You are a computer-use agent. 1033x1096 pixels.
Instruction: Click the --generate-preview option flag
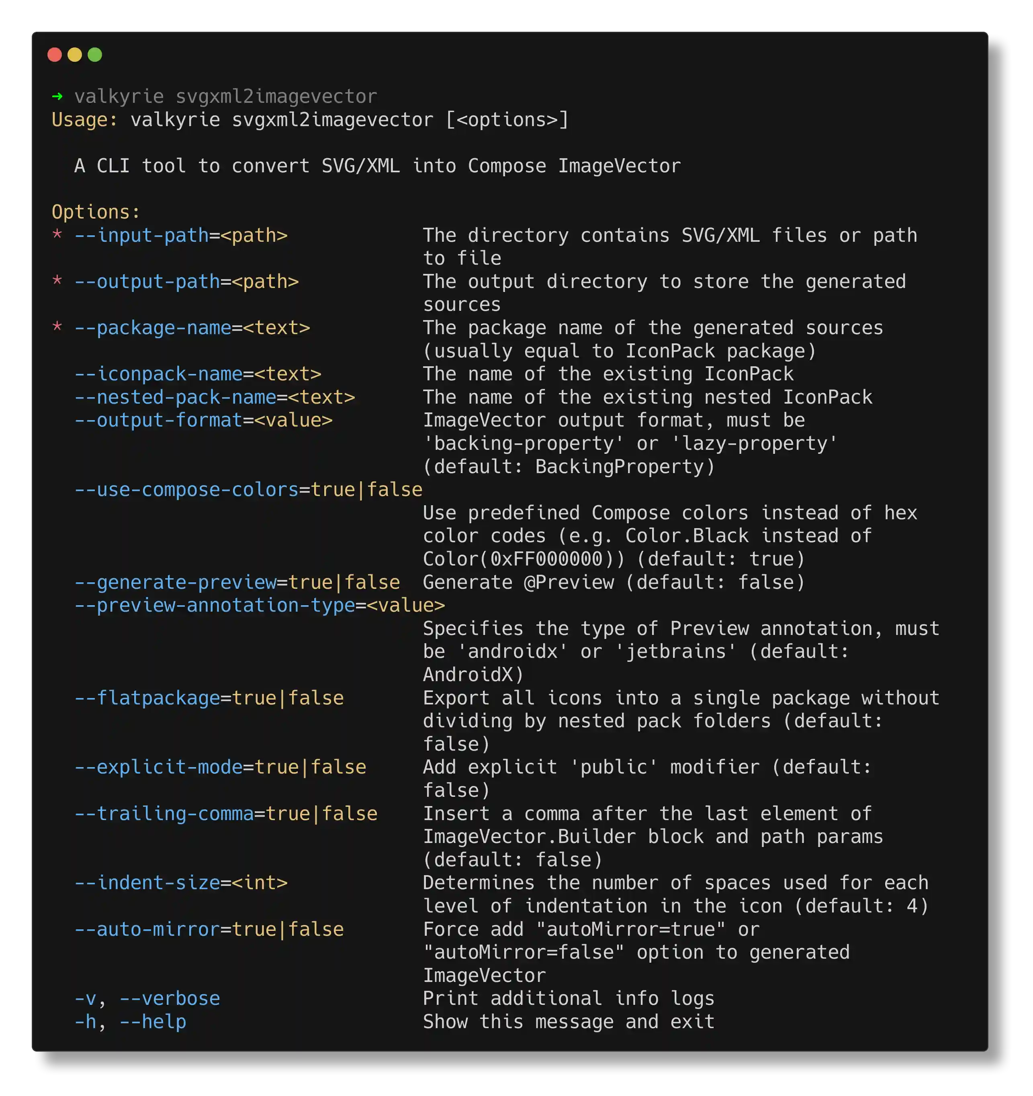175,582
